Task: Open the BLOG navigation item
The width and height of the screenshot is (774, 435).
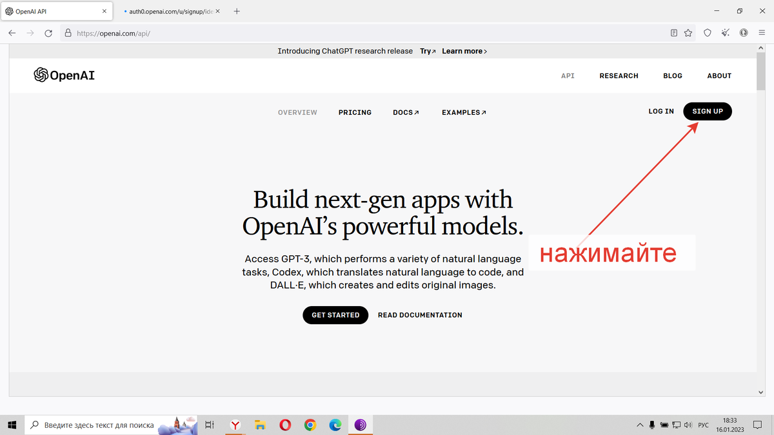Action: tap(673, 75)
